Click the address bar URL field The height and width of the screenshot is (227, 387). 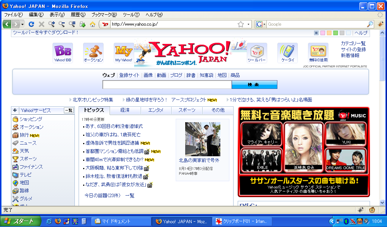(173, 24)
